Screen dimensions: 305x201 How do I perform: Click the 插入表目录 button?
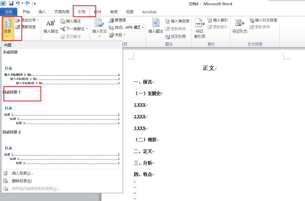pyautogui.click(x=177, y=21)
